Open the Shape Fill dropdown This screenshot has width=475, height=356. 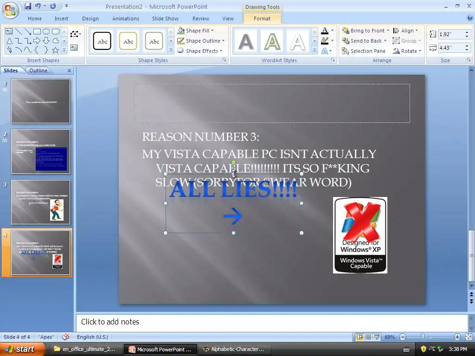click(196, 31)
